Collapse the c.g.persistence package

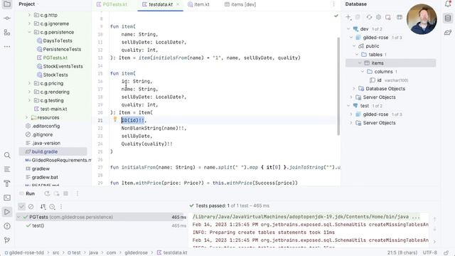[29, 32]
